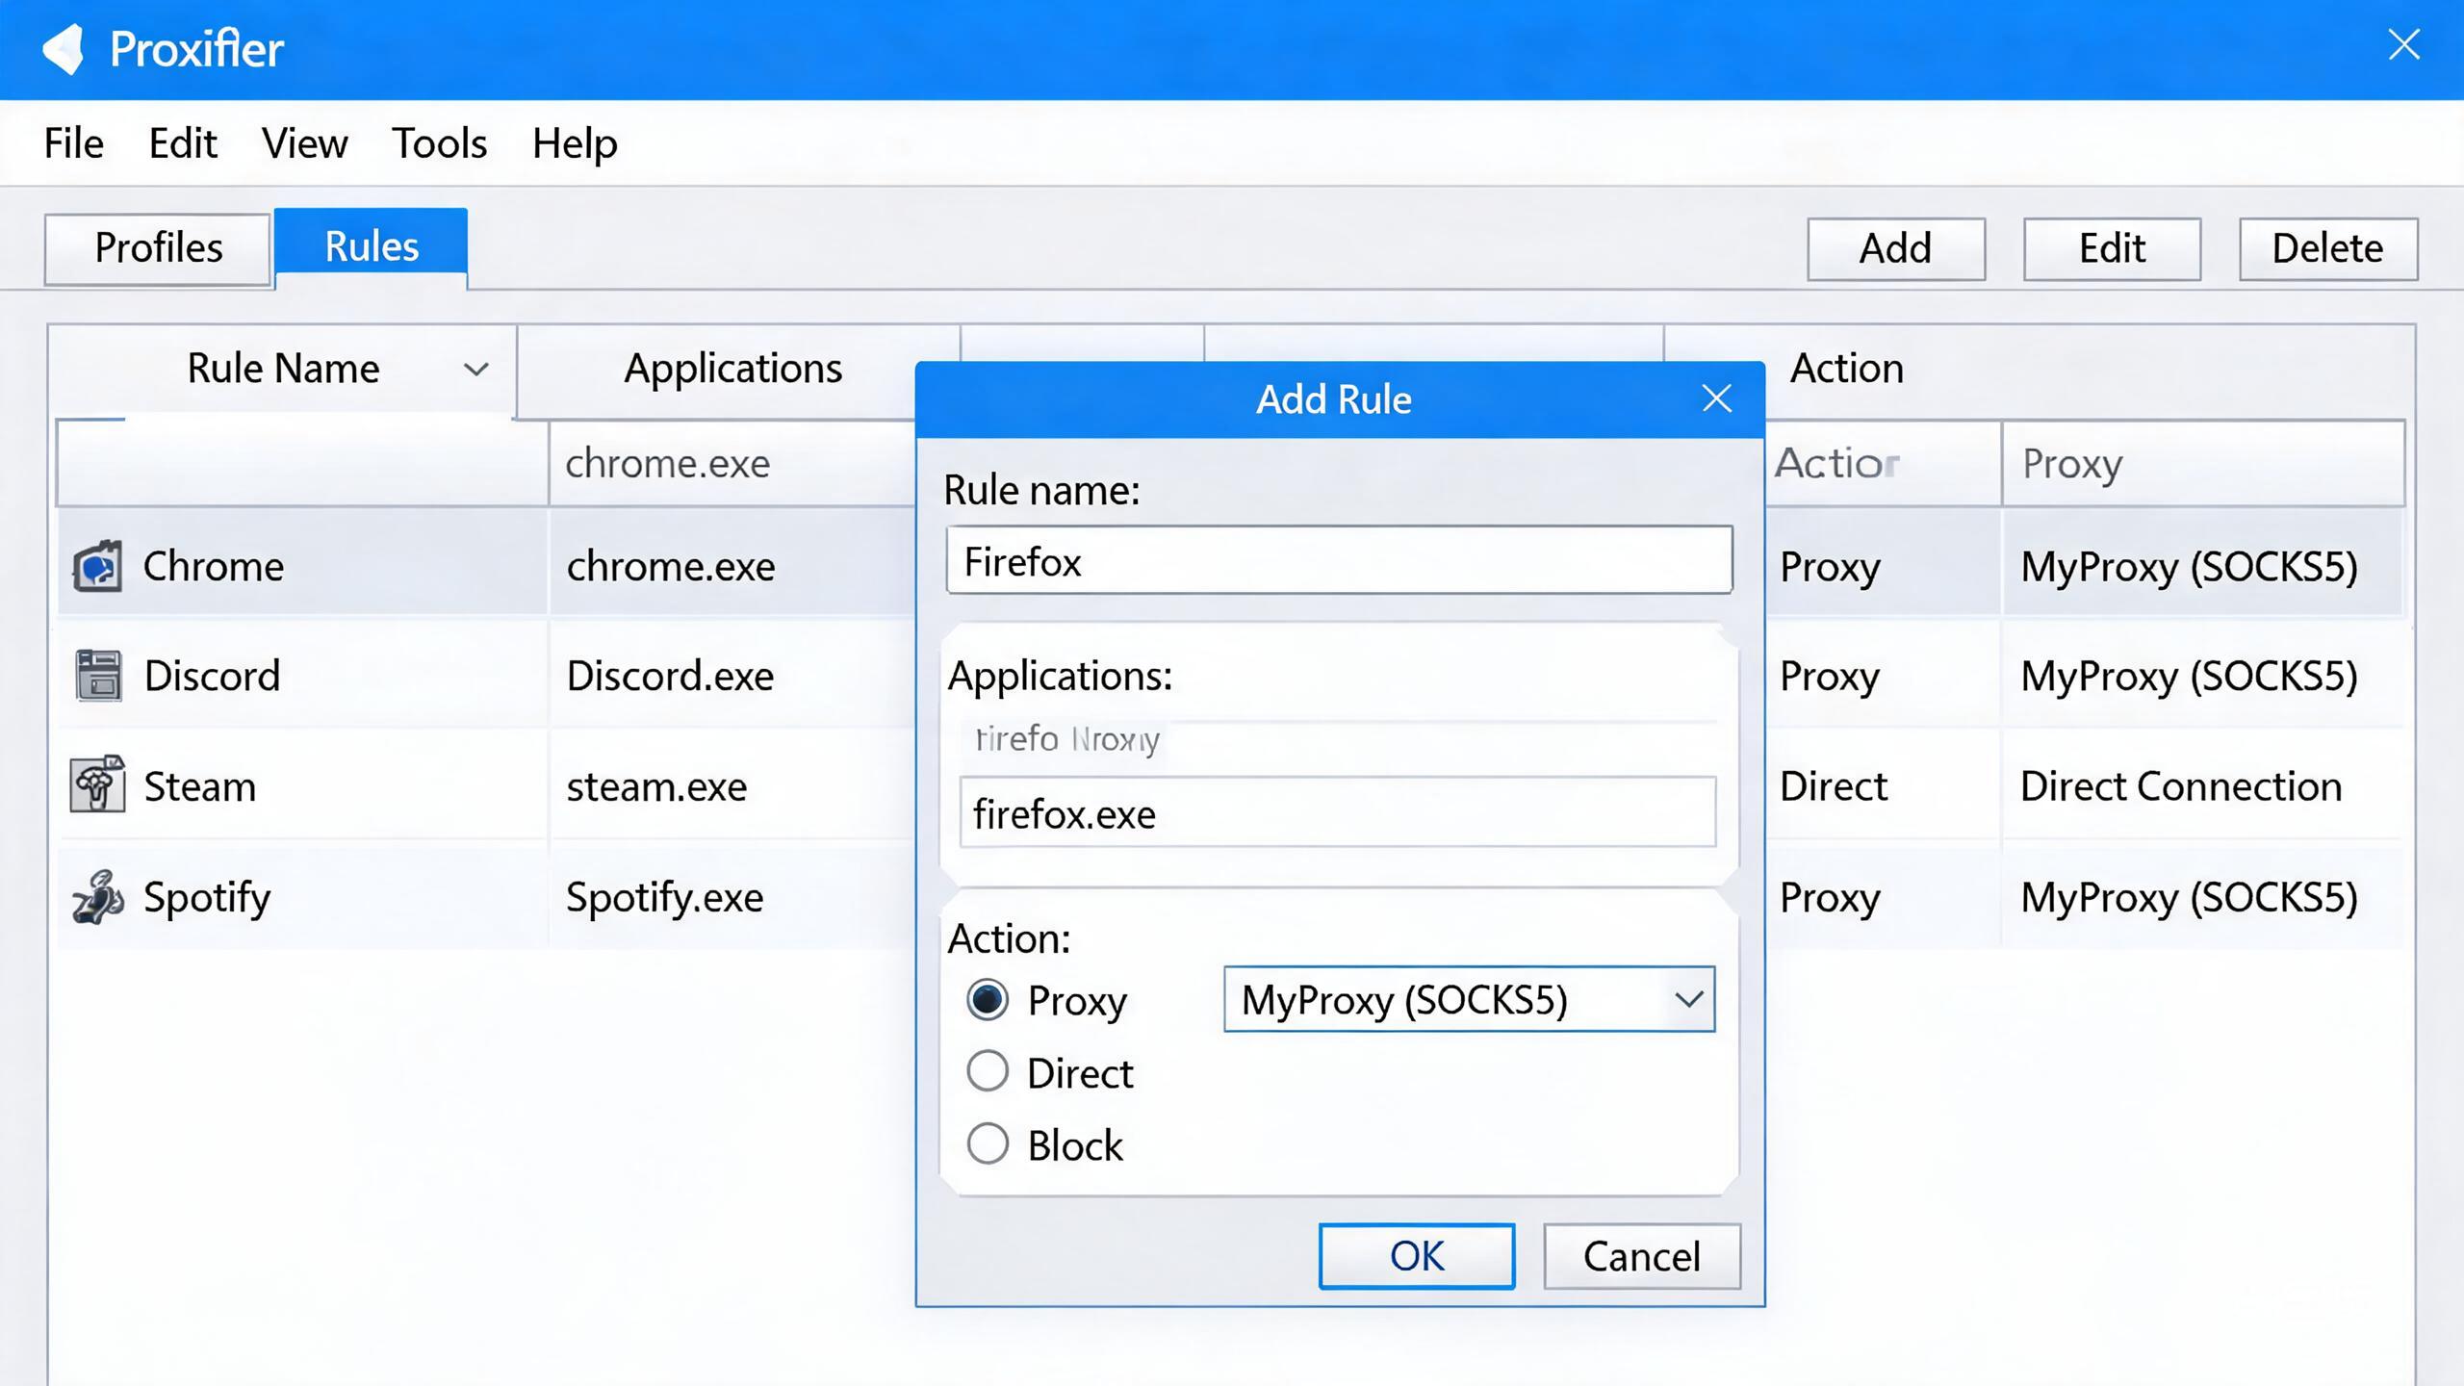Select the Proxy action radio button
Image resolution: width=2464 pixels, height=1386 pixels.
988,999
